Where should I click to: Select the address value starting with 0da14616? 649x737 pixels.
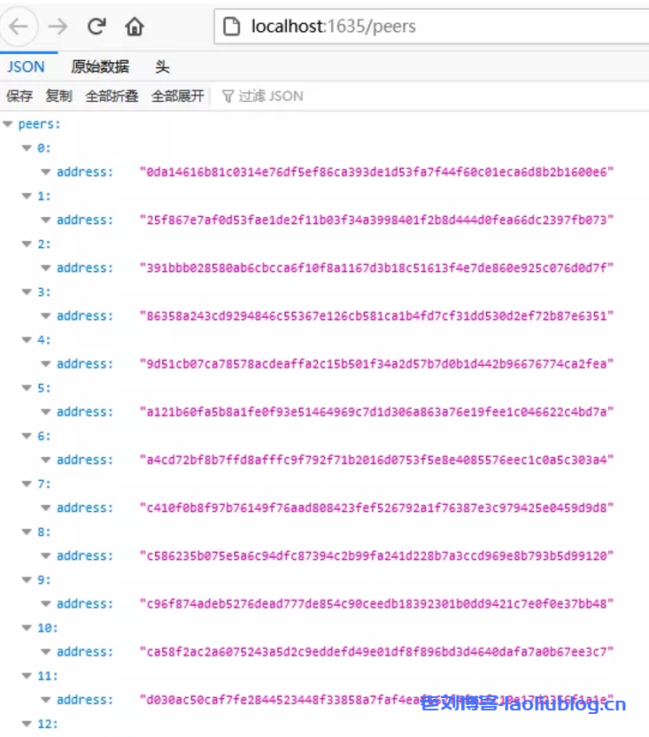376,172
